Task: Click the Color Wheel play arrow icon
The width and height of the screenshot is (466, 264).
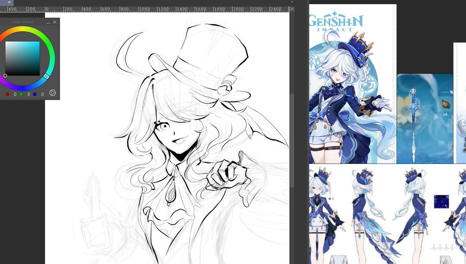Action: tap(53, 93)
